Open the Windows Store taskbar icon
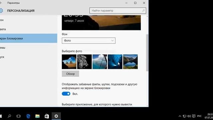Screen dimensions: 213x120 (x=47, y=116)
